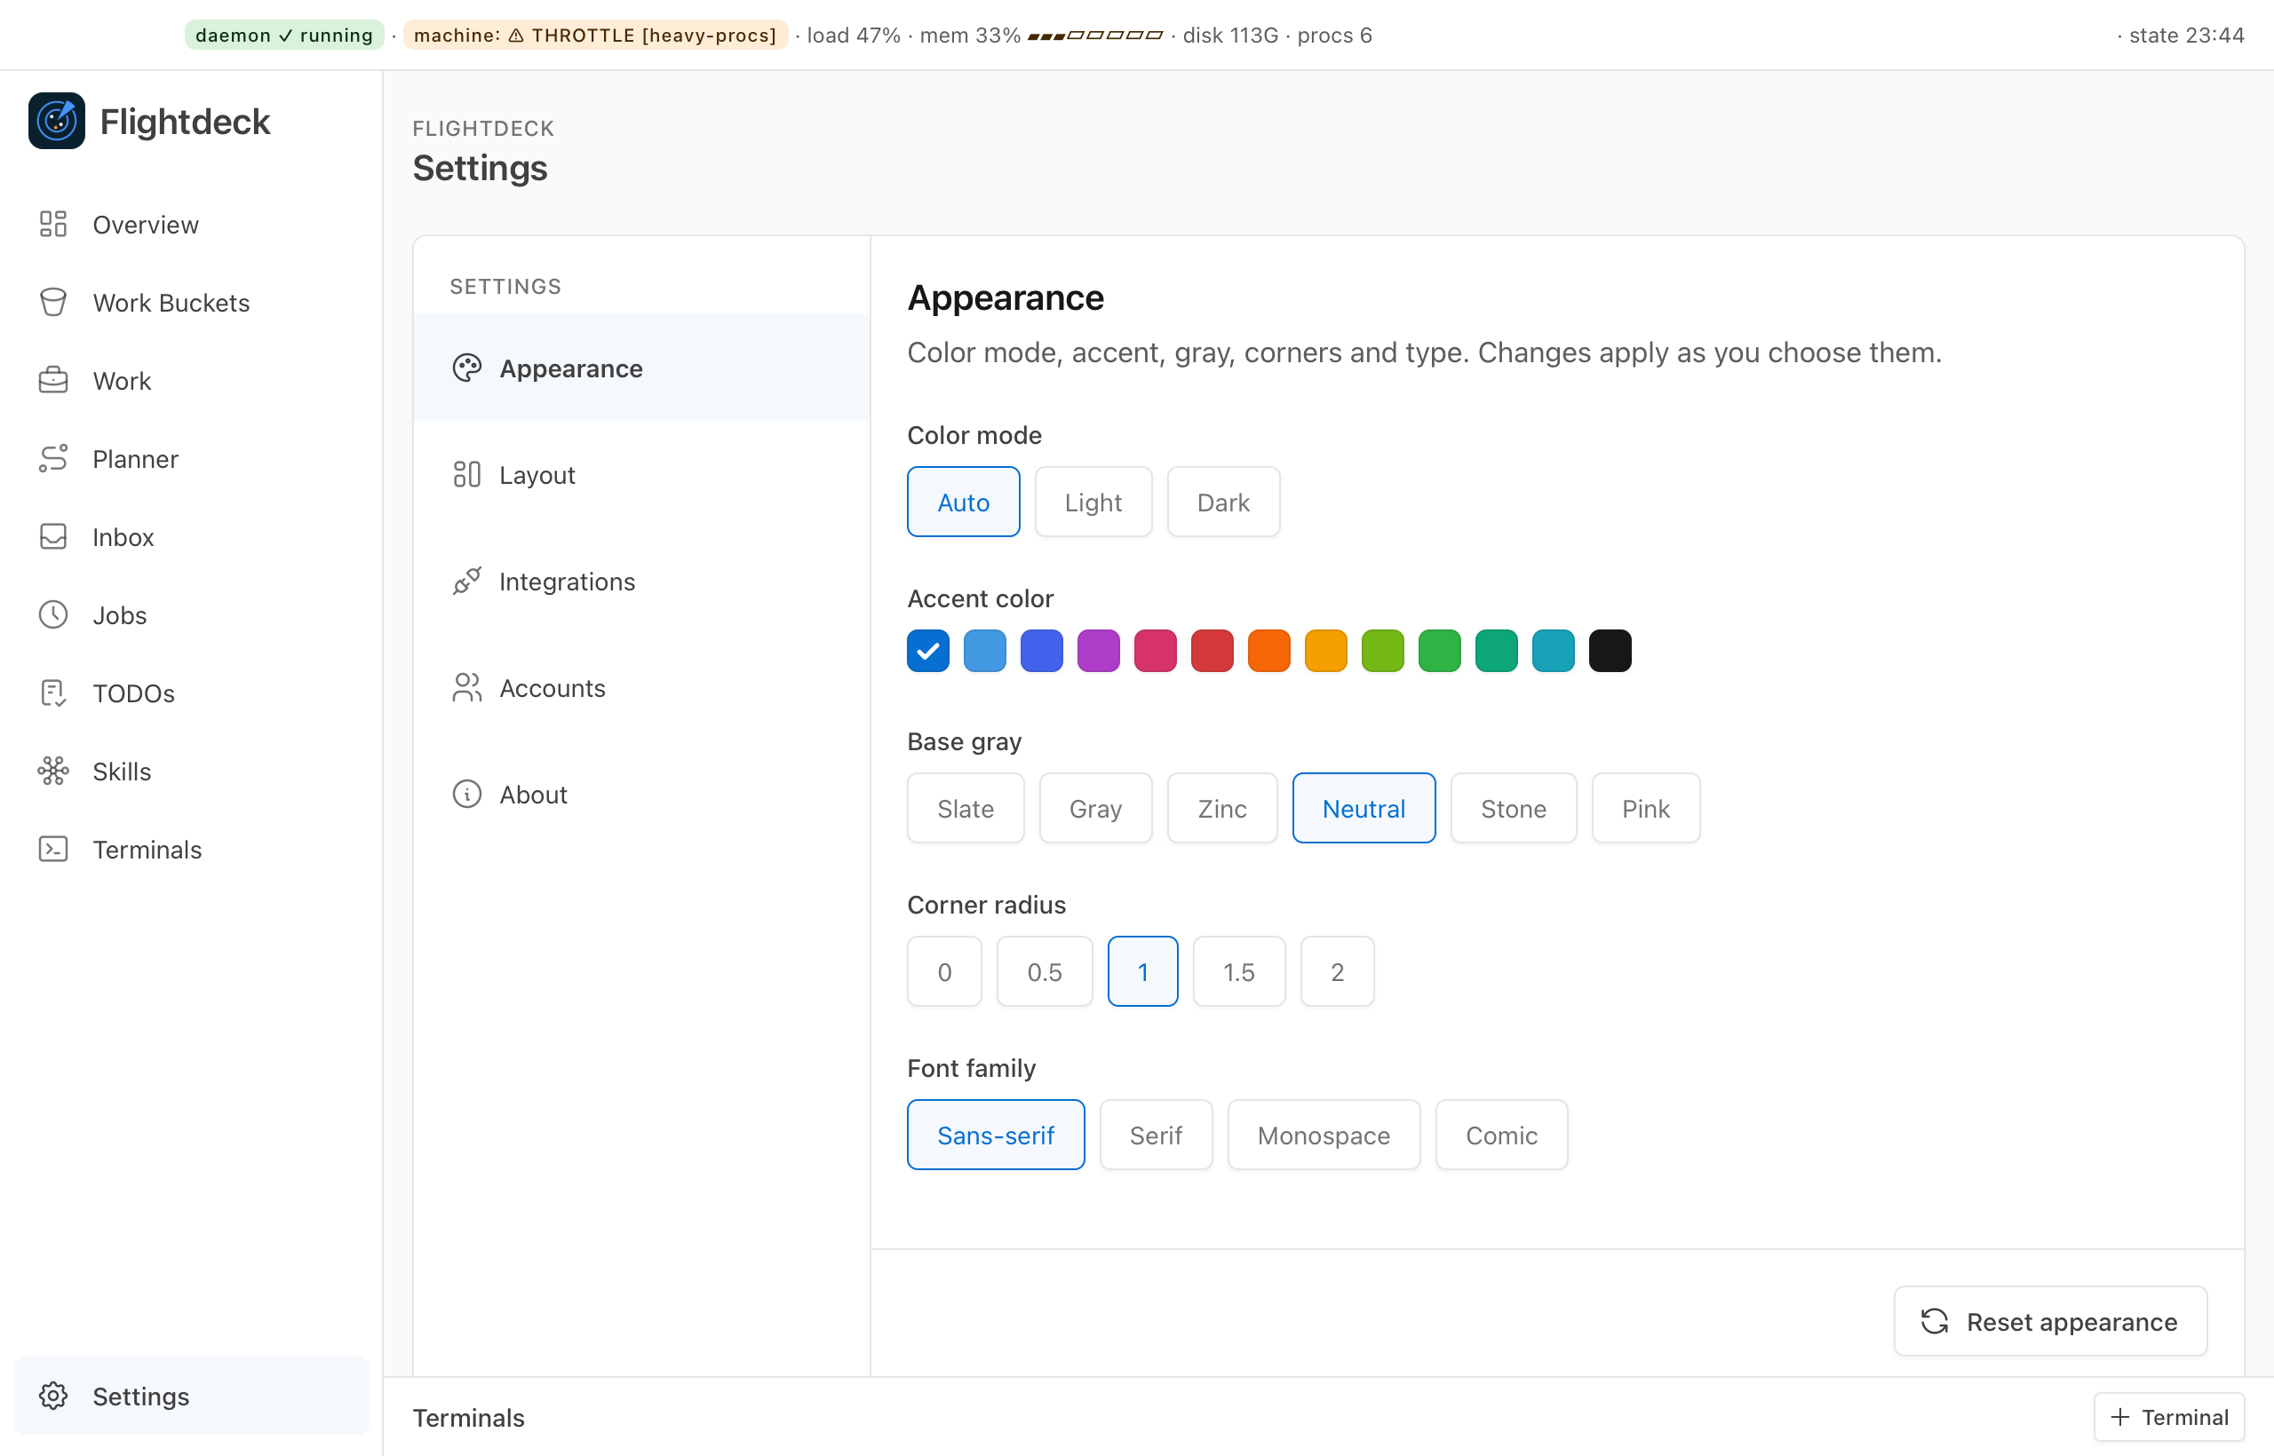Viewport: 2274px width, 1456px height.
Task: Open Overview via its grid icon
Action: tap(53, 224)
